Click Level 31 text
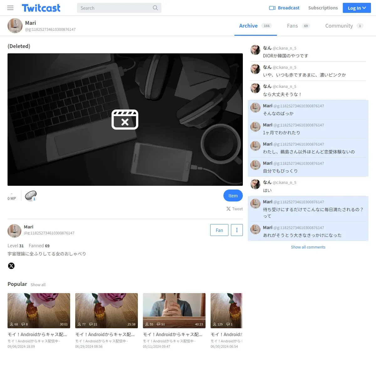The height and width of the screenshot is (375, 376). (x=16, y=246)
